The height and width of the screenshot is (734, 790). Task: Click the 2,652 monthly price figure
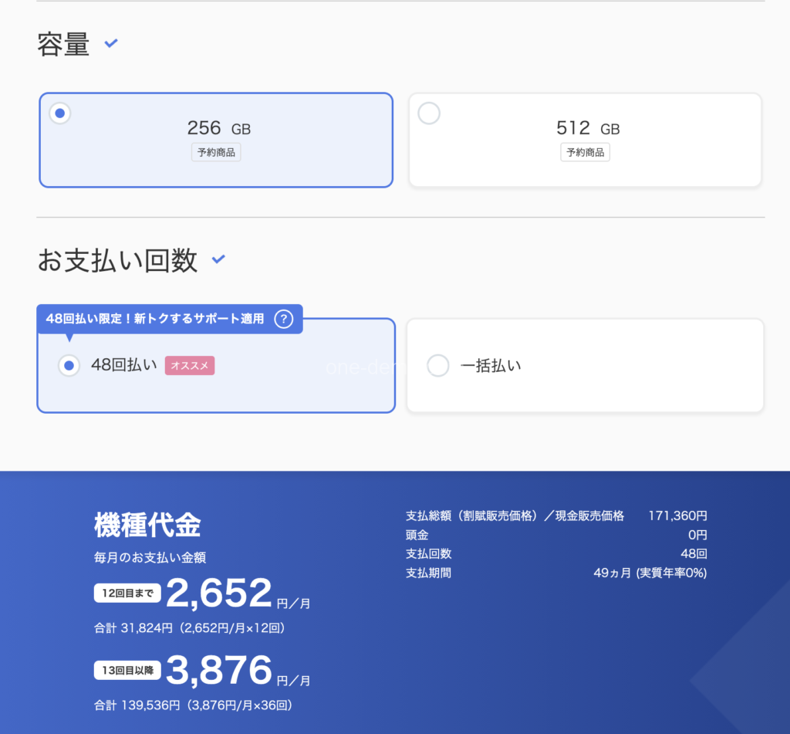219,594
